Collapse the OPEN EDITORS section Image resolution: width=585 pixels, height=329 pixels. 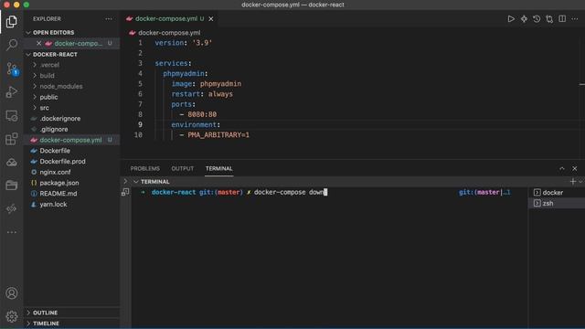(53, 33)
